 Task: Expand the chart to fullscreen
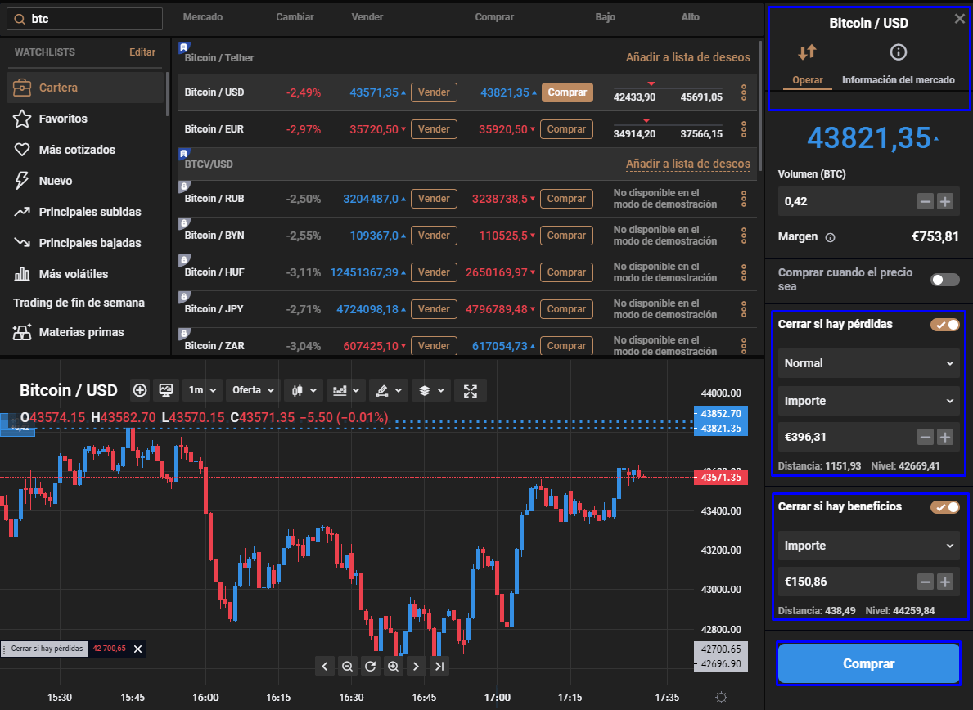click(x=471, y=390)
